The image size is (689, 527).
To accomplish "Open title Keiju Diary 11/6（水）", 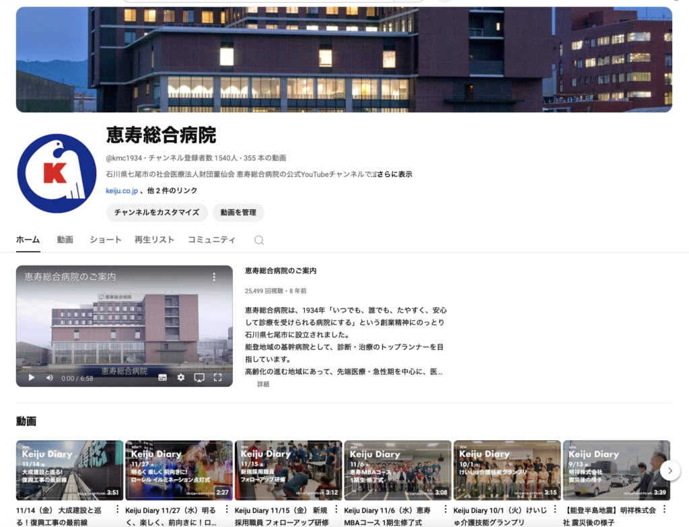I will 388,516.
